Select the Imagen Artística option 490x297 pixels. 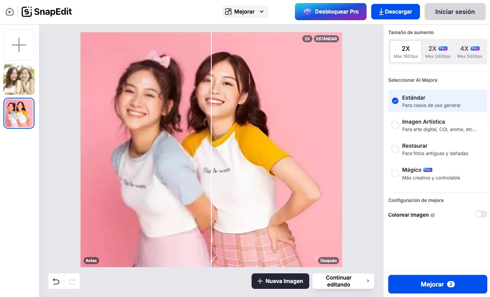coord(437,125)
